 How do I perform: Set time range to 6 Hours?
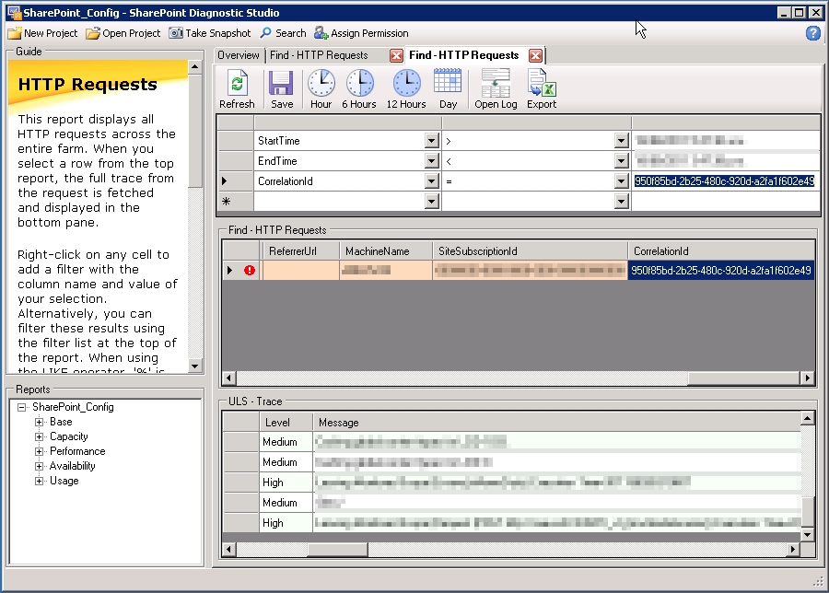pos(359,89)
